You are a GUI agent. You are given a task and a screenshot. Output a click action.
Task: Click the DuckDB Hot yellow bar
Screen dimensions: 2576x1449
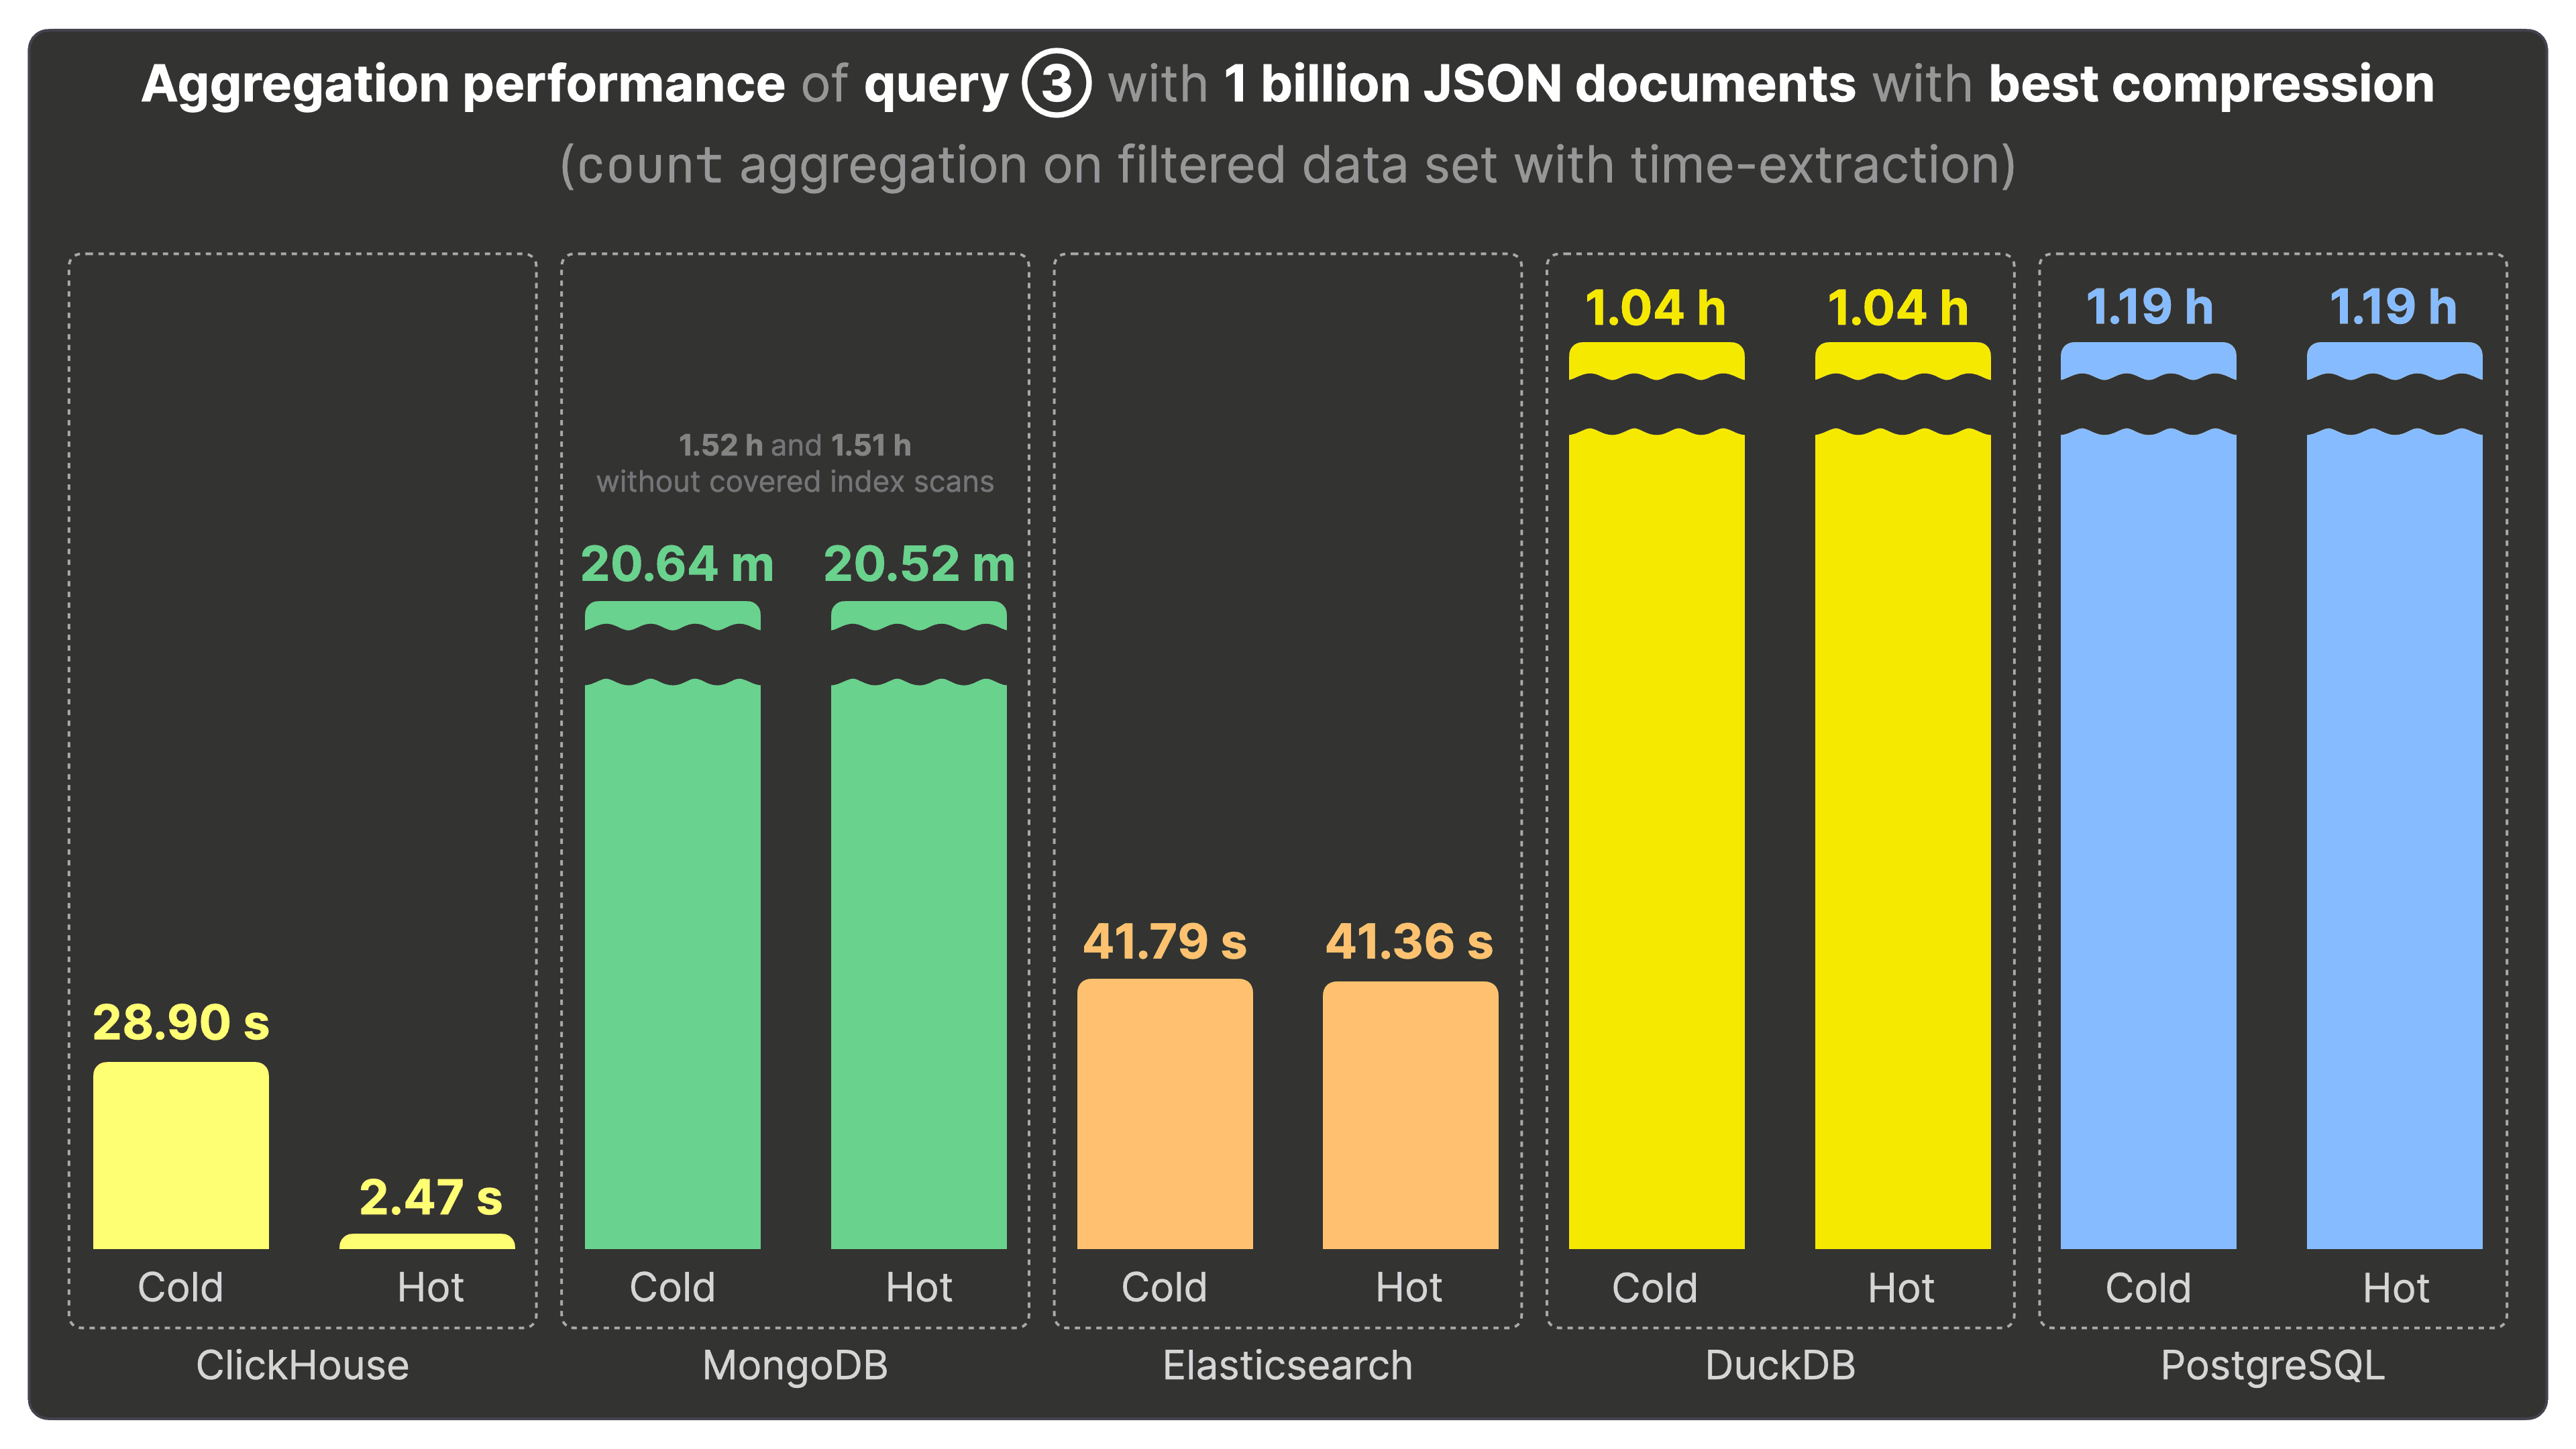[x=1902, y=840]
